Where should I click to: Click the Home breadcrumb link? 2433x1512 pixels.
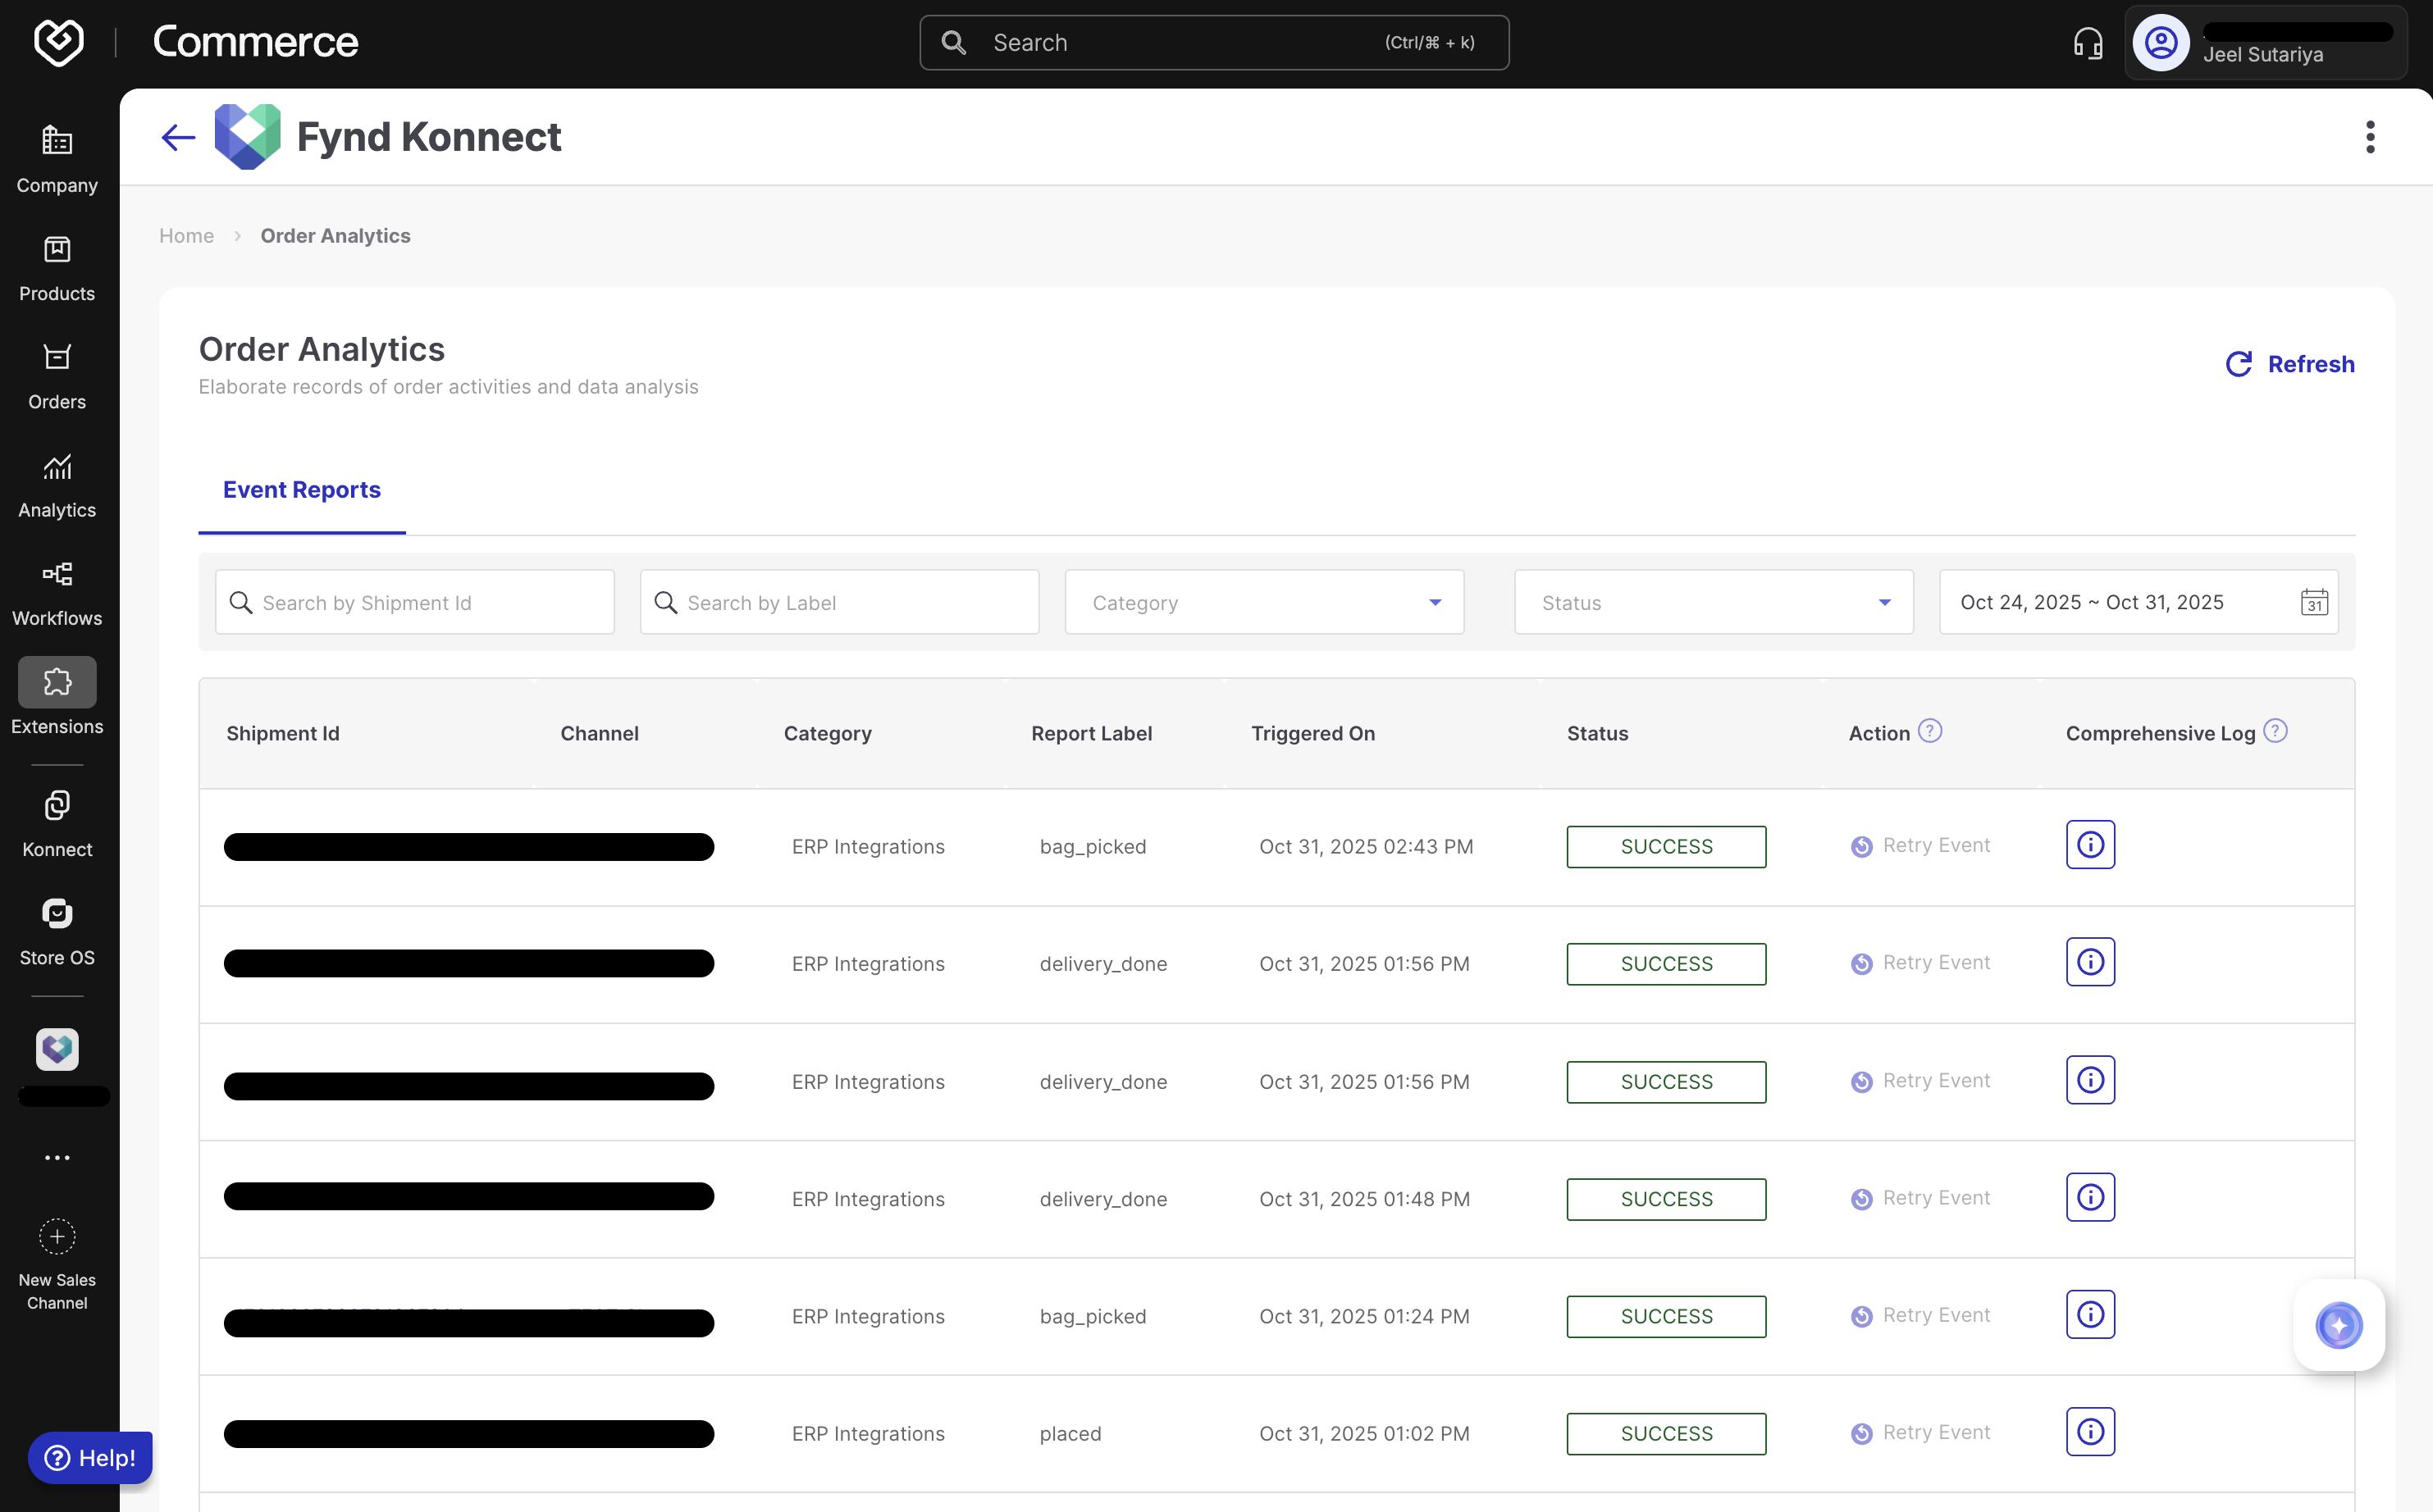[186, 236]
